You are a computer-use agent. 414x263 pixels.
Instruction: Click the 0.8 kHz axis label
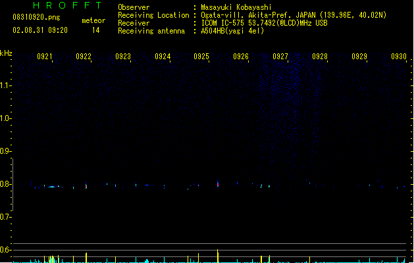coord(5,184)
